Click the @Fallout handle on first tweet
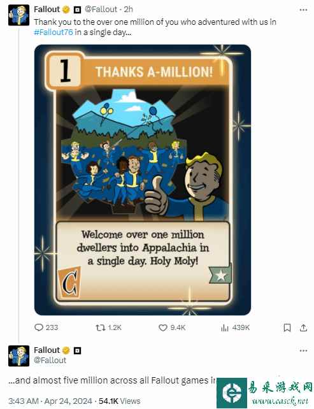This screenshot has width=314, height=409. (x=101, y=10)
